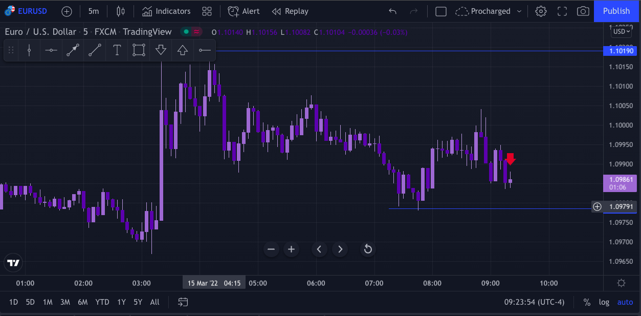
Task: Select the YTD date range
Action: point(102,302)
